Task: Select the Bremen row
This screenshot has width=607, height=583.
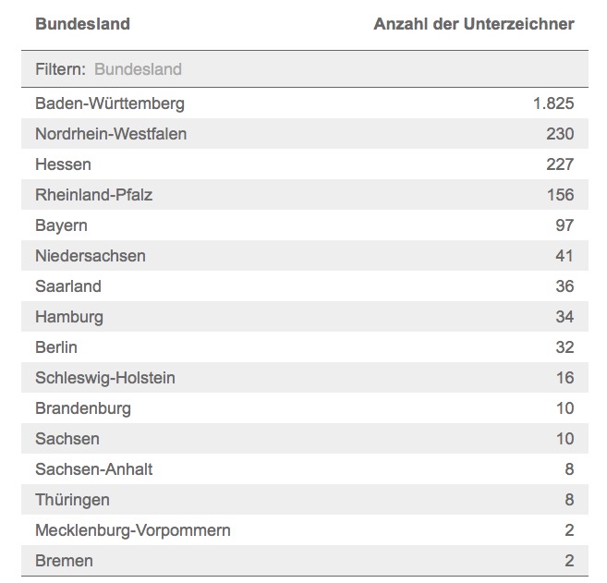Action: (x=64, y=561)
